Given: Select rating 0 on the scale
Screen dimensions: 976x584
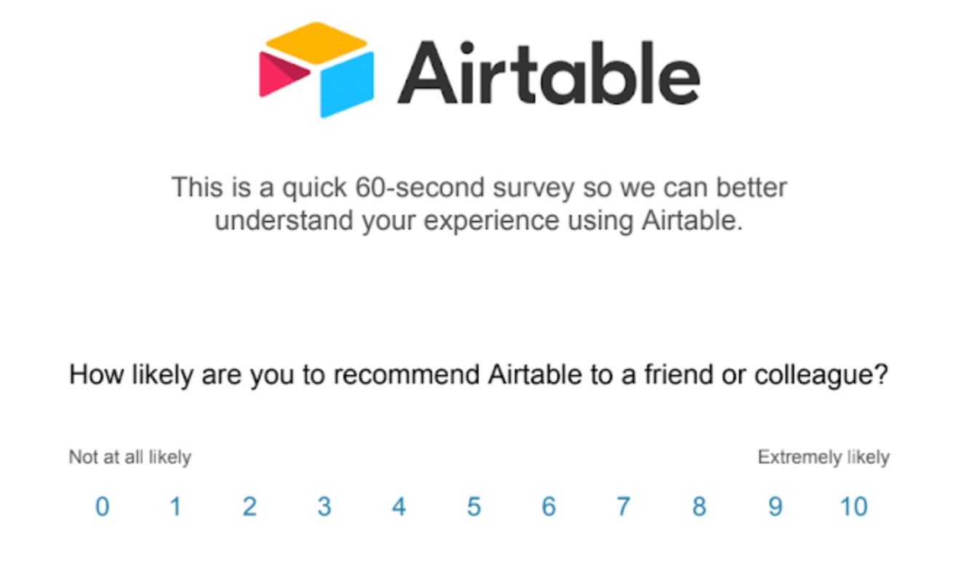Looking at the screenshot, I should pos(103,506).
